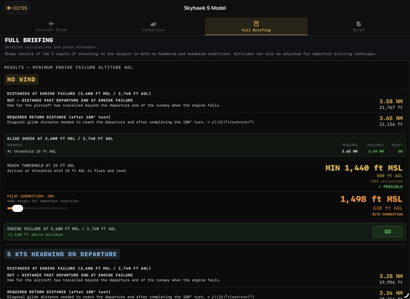
Task: Click the FULL BRIEFING heading
Action: (x=29, y=40)
